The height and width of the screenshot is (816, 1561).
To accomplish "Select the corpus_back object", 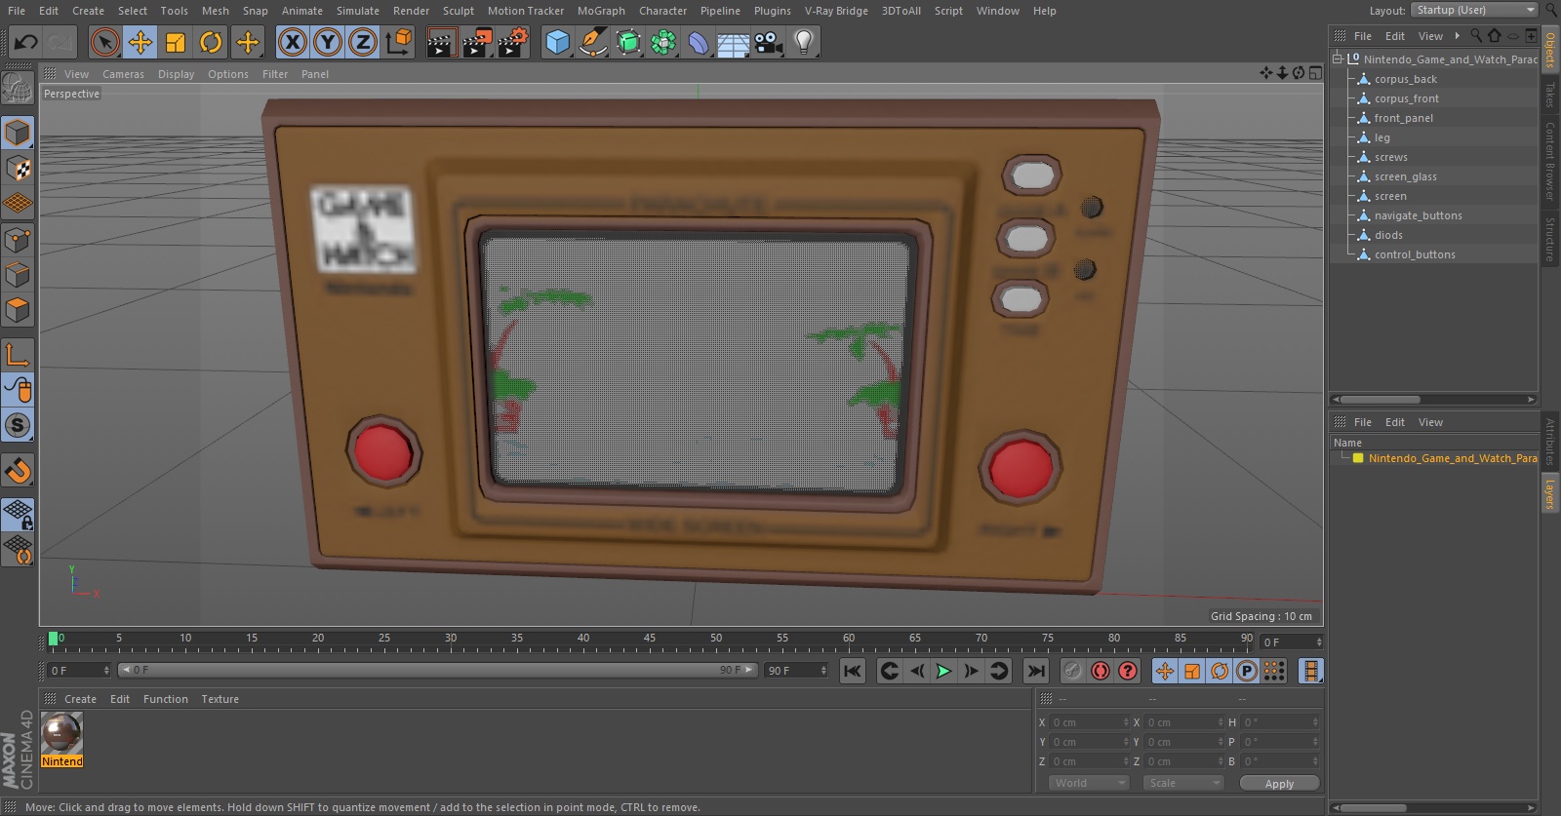I will tap(1405, 79).
